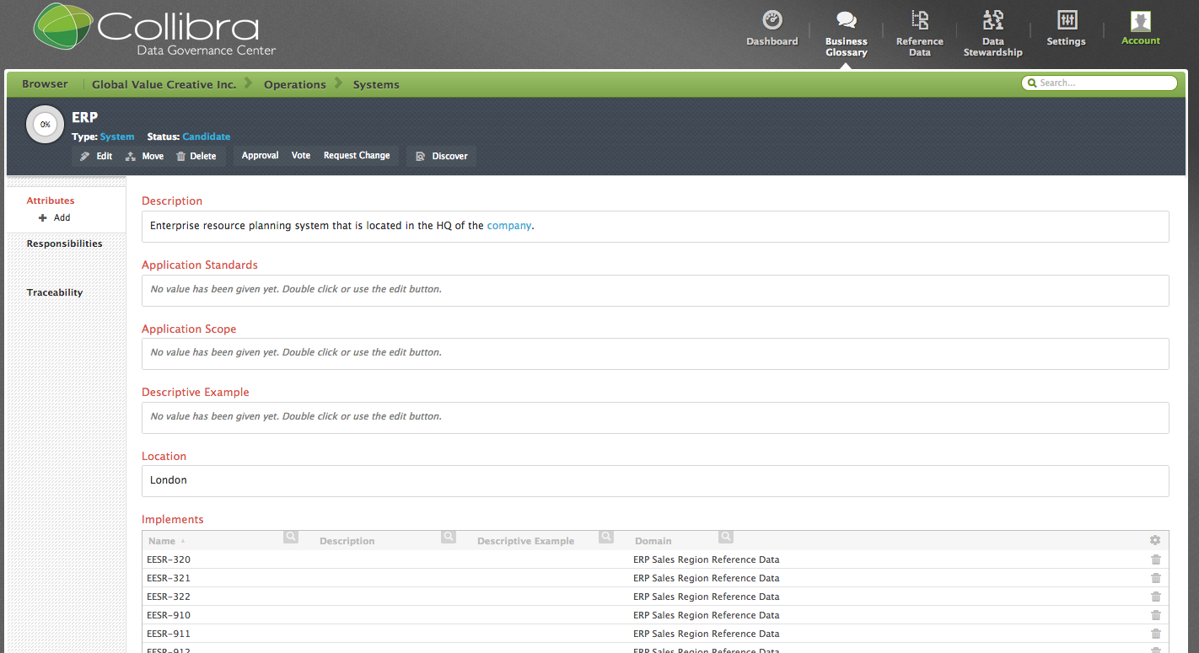This screenshot has height=653, width=1199.
Task: Go to Operations breadcrumb
Action: (x=294, y=84)
